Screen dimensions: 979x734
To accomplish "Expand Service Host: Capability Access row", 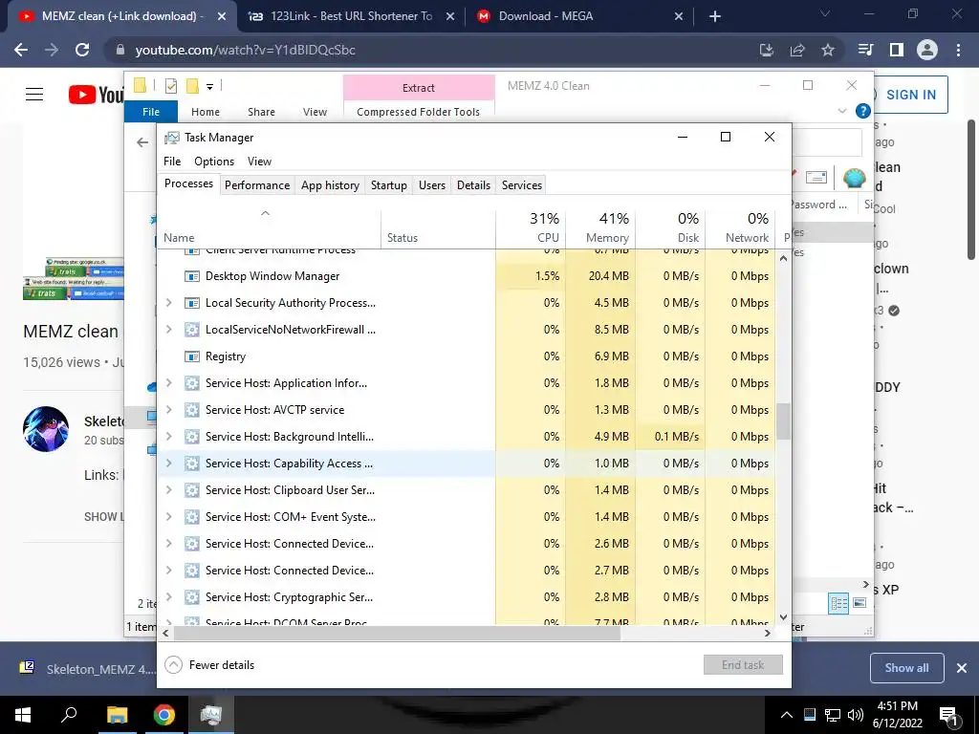I will [168, 464].
